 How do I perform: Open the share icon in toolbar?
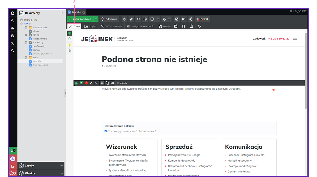(191, 19)
